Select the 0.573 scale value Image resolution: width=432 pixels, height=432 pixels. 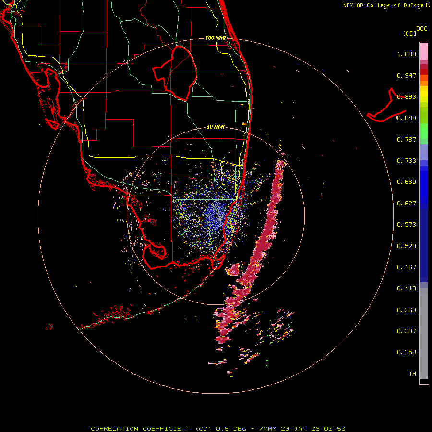[x=407, y=225]
